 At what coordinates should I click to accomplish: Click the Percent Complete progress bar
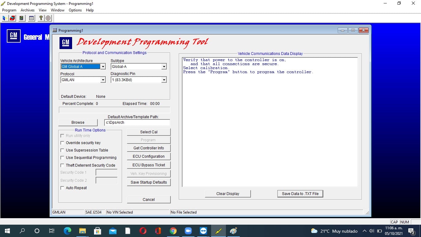(x=114, y=110)
